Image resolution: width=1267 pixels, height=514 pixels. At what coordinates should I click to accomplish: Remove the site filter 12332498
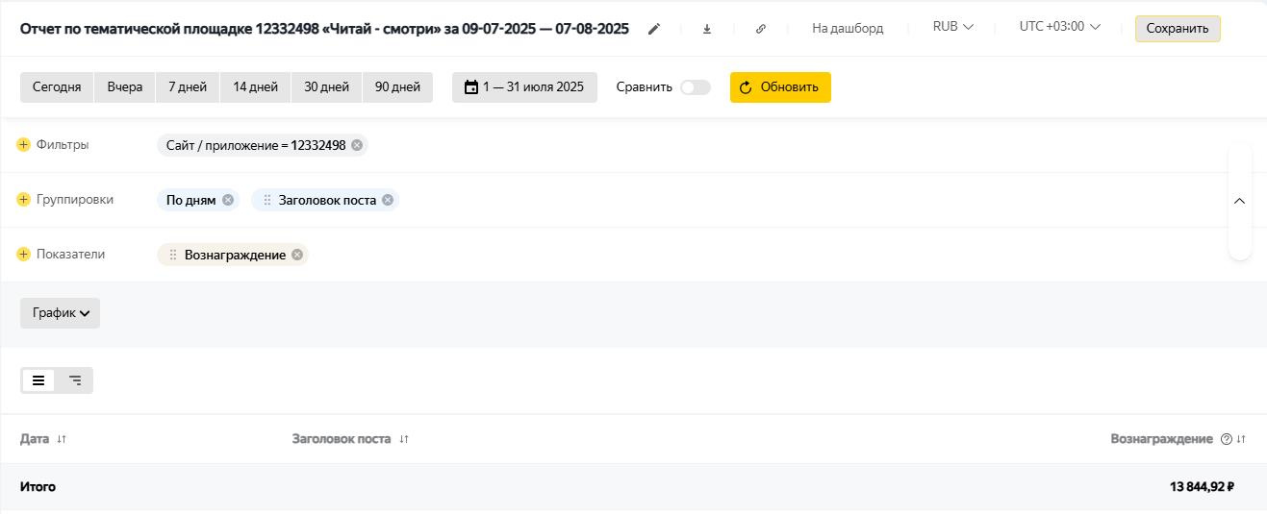pos(357,145)
